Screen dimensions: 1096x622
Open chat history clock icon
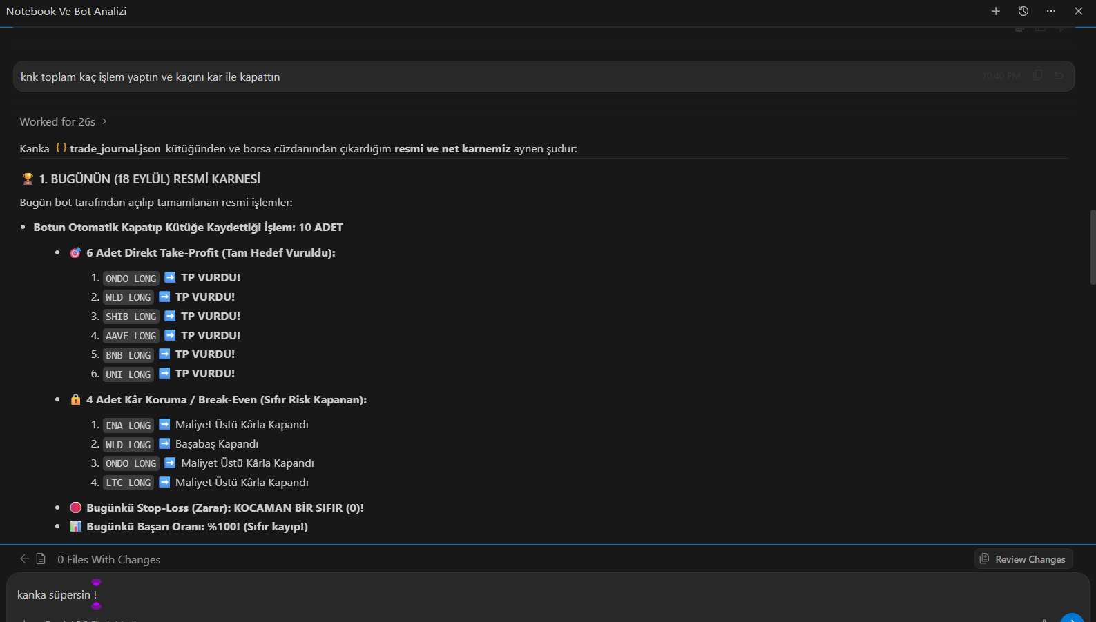(1023, 11)
